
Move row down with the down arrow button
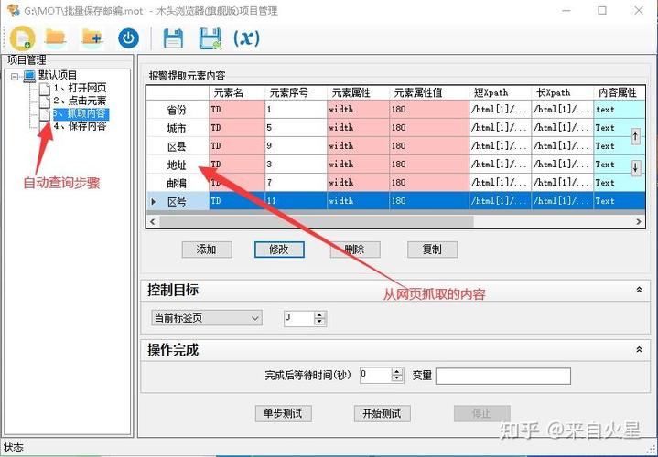coord(636,167)
